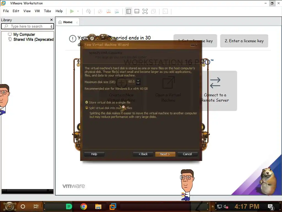The image size is (282, 212).
Task: Click Send Ctrl+Alt+Del toolbar icon
Action: pos(88,11)
